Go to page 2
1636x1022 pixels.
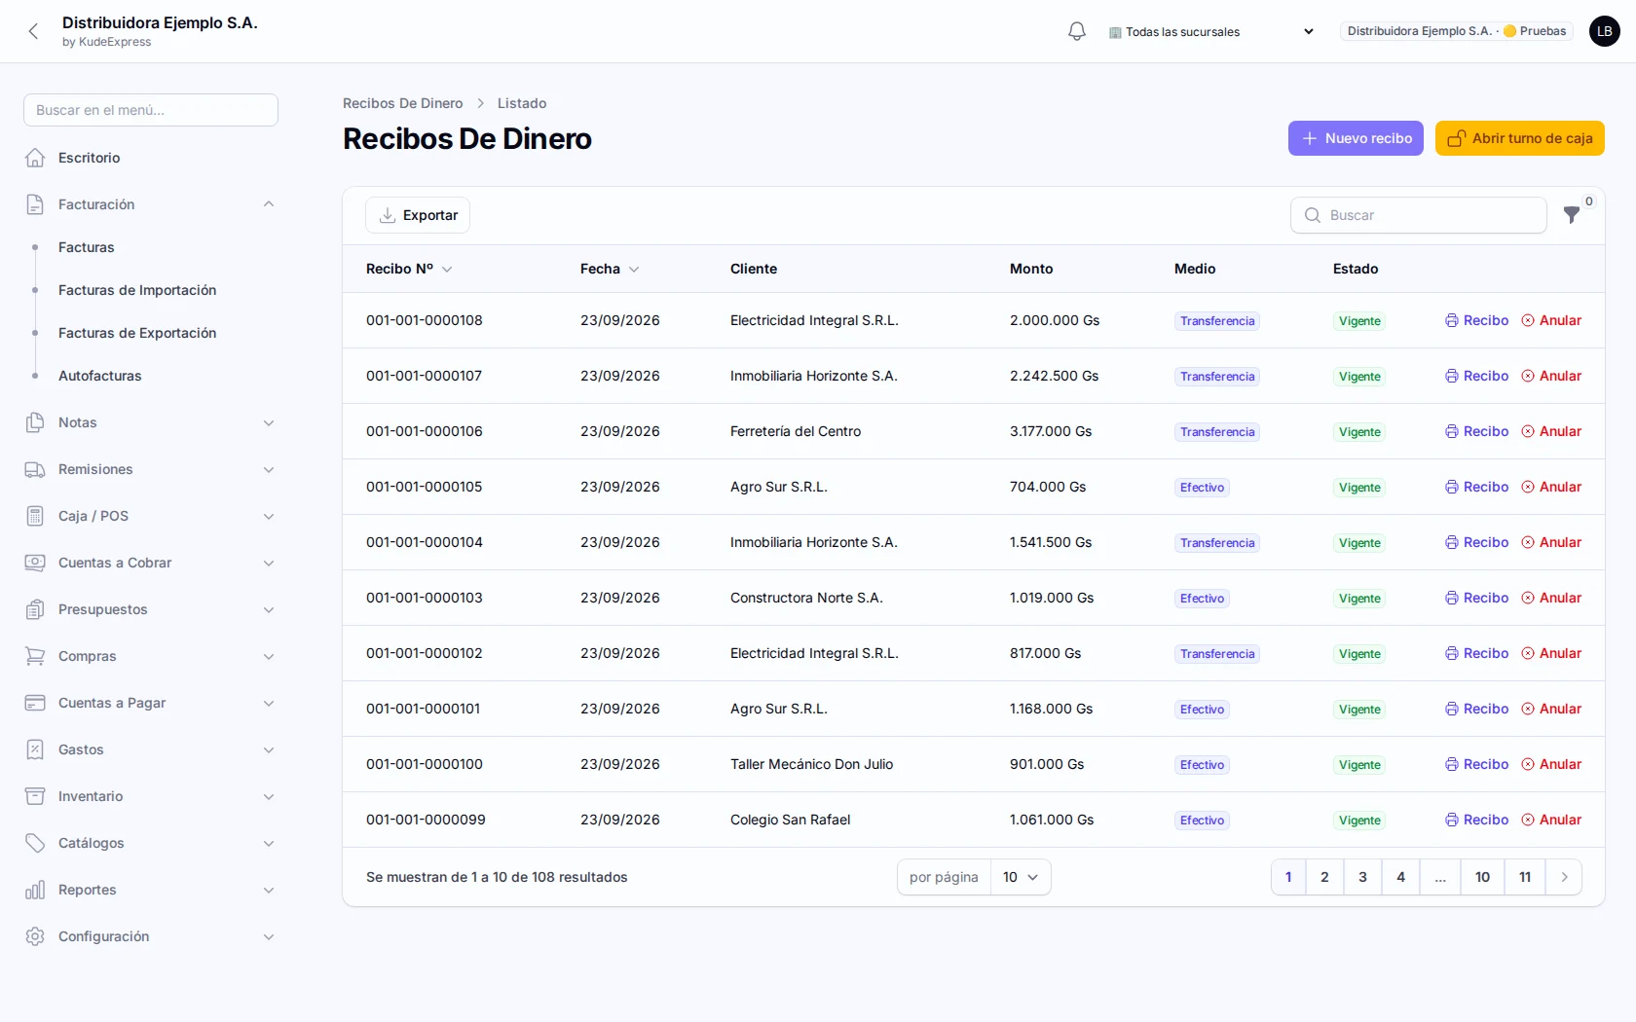tap(1324, 877)
